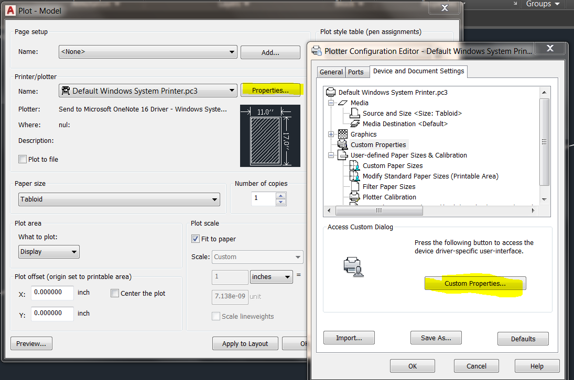Click the Modify Standard Paper Sizes icon
Viewport: 574px width, 380px height.
click(x=355, y=176)
